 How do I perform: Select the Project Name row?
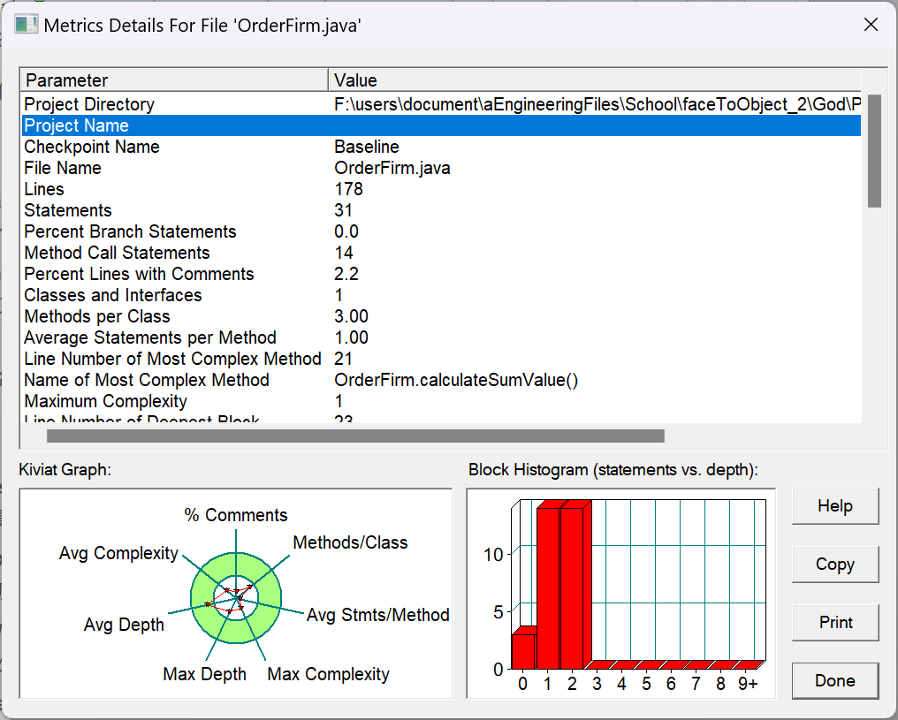pos(441,125)
